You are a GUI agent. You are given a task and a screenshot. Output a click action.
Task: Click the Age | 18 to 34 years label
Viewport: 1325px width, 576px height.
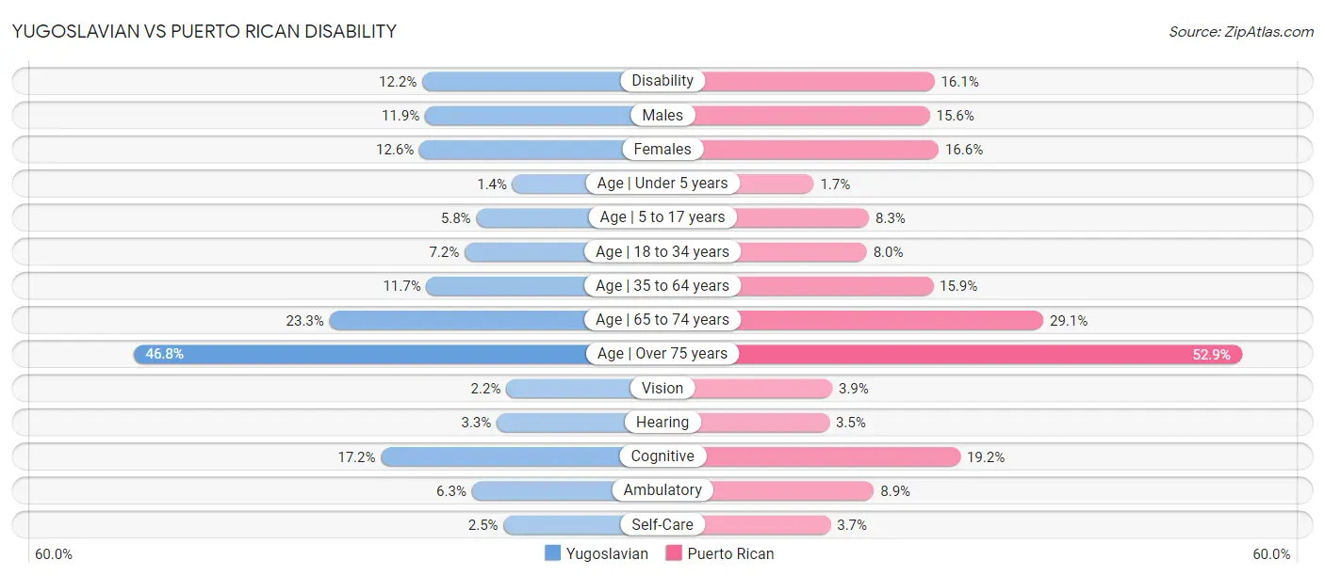(662, 251)
